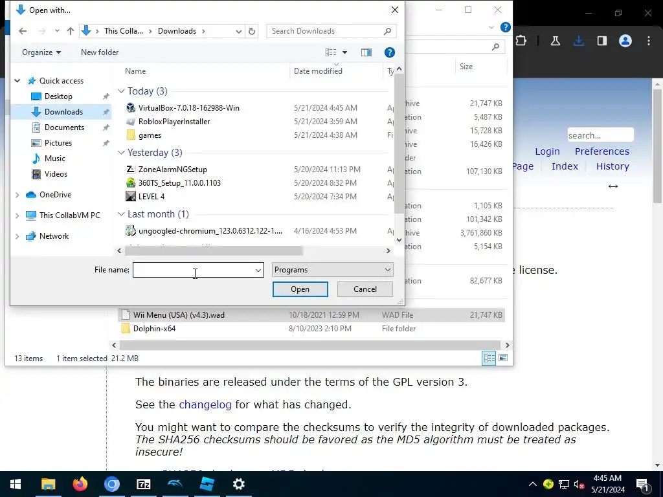Open the Organize dropdown menu
This screenshot has width=663, height=497.
(x=41, y=52)
